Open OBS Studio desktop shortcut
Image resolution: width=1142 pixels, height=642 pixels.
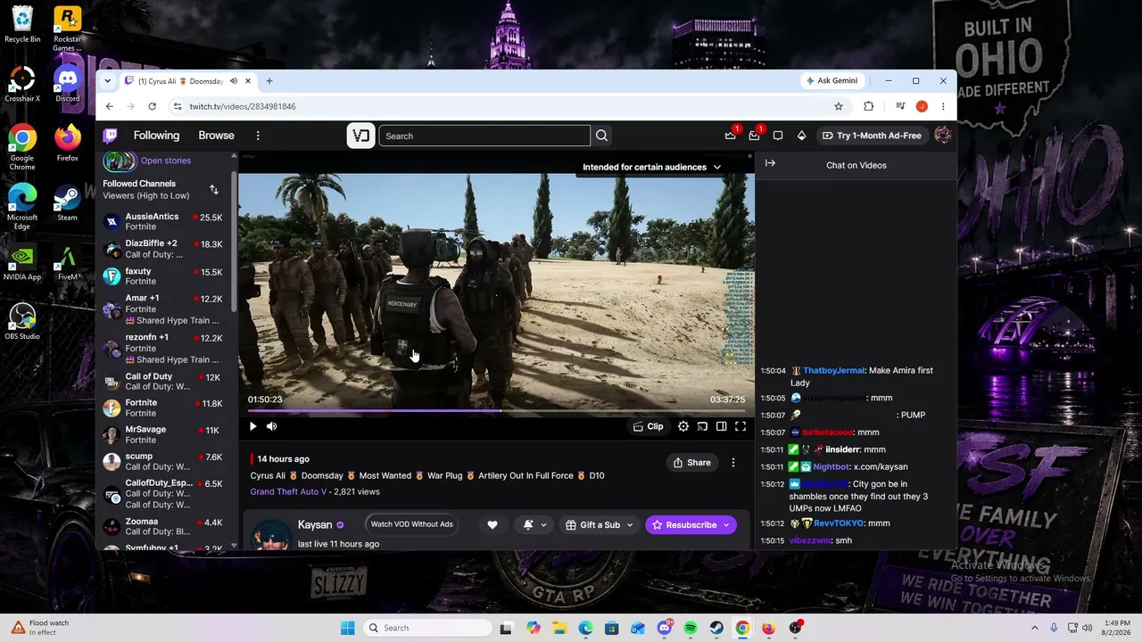coord(22,321)
